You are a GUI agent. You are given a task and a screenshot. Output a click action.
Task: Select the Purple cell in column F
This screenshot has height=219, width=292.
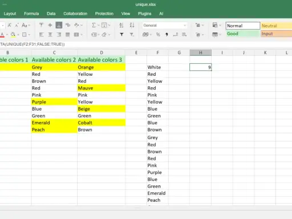(157, 172)
